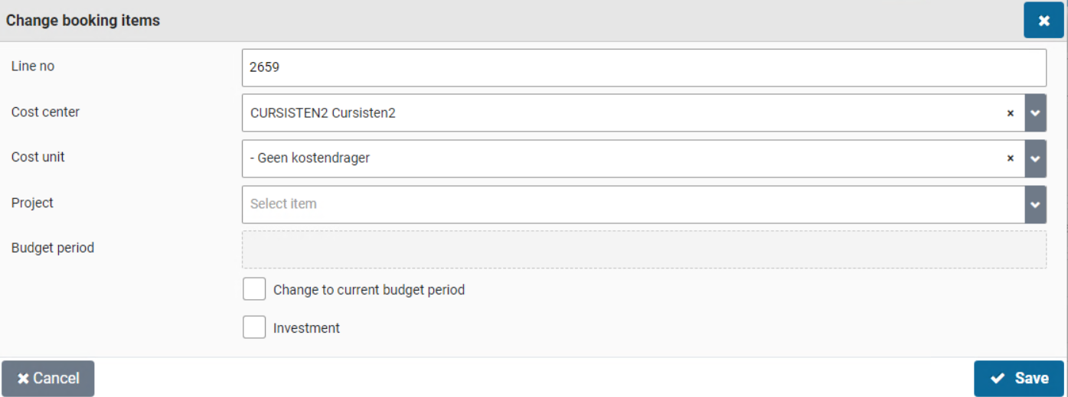The width and height of the screenshot is (1068, 397).
Task: Expand the Project dropdown arrow
Action: click(x=1035, y=204)
